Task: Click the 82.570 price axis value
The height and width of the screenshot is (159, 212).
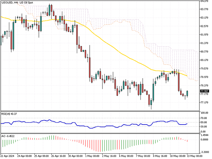Action: (204, 26)
